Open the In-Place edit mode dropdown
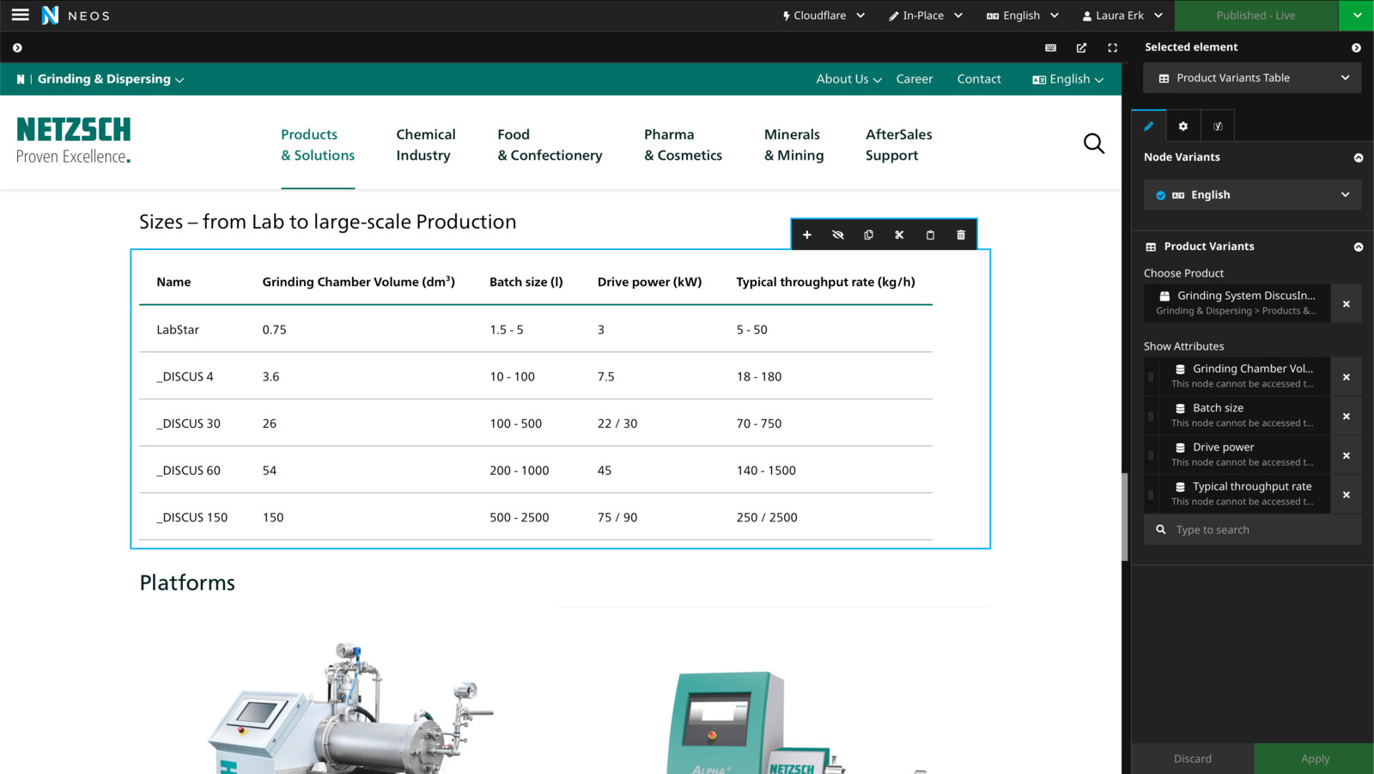The width and height of the screenshot is (1374, 774). coord(926,15)
